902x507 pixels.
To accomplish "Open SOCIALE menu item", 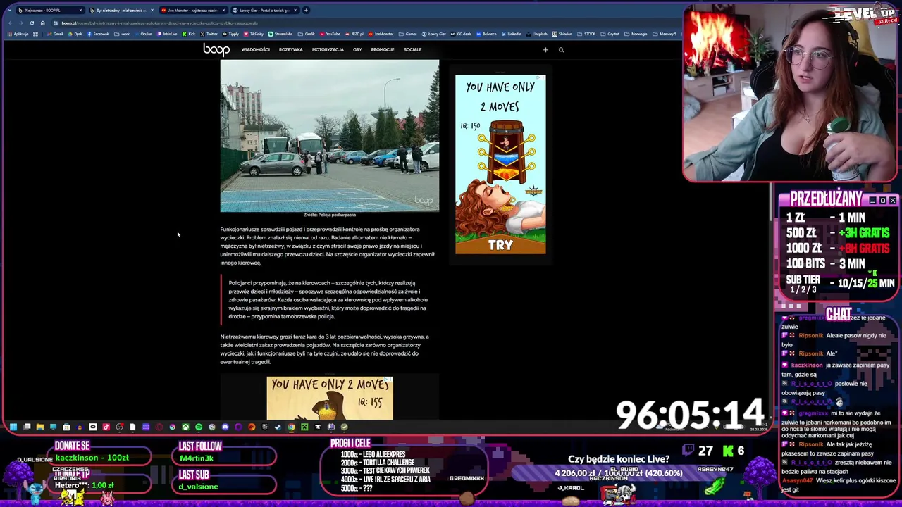I will point(412,50).
